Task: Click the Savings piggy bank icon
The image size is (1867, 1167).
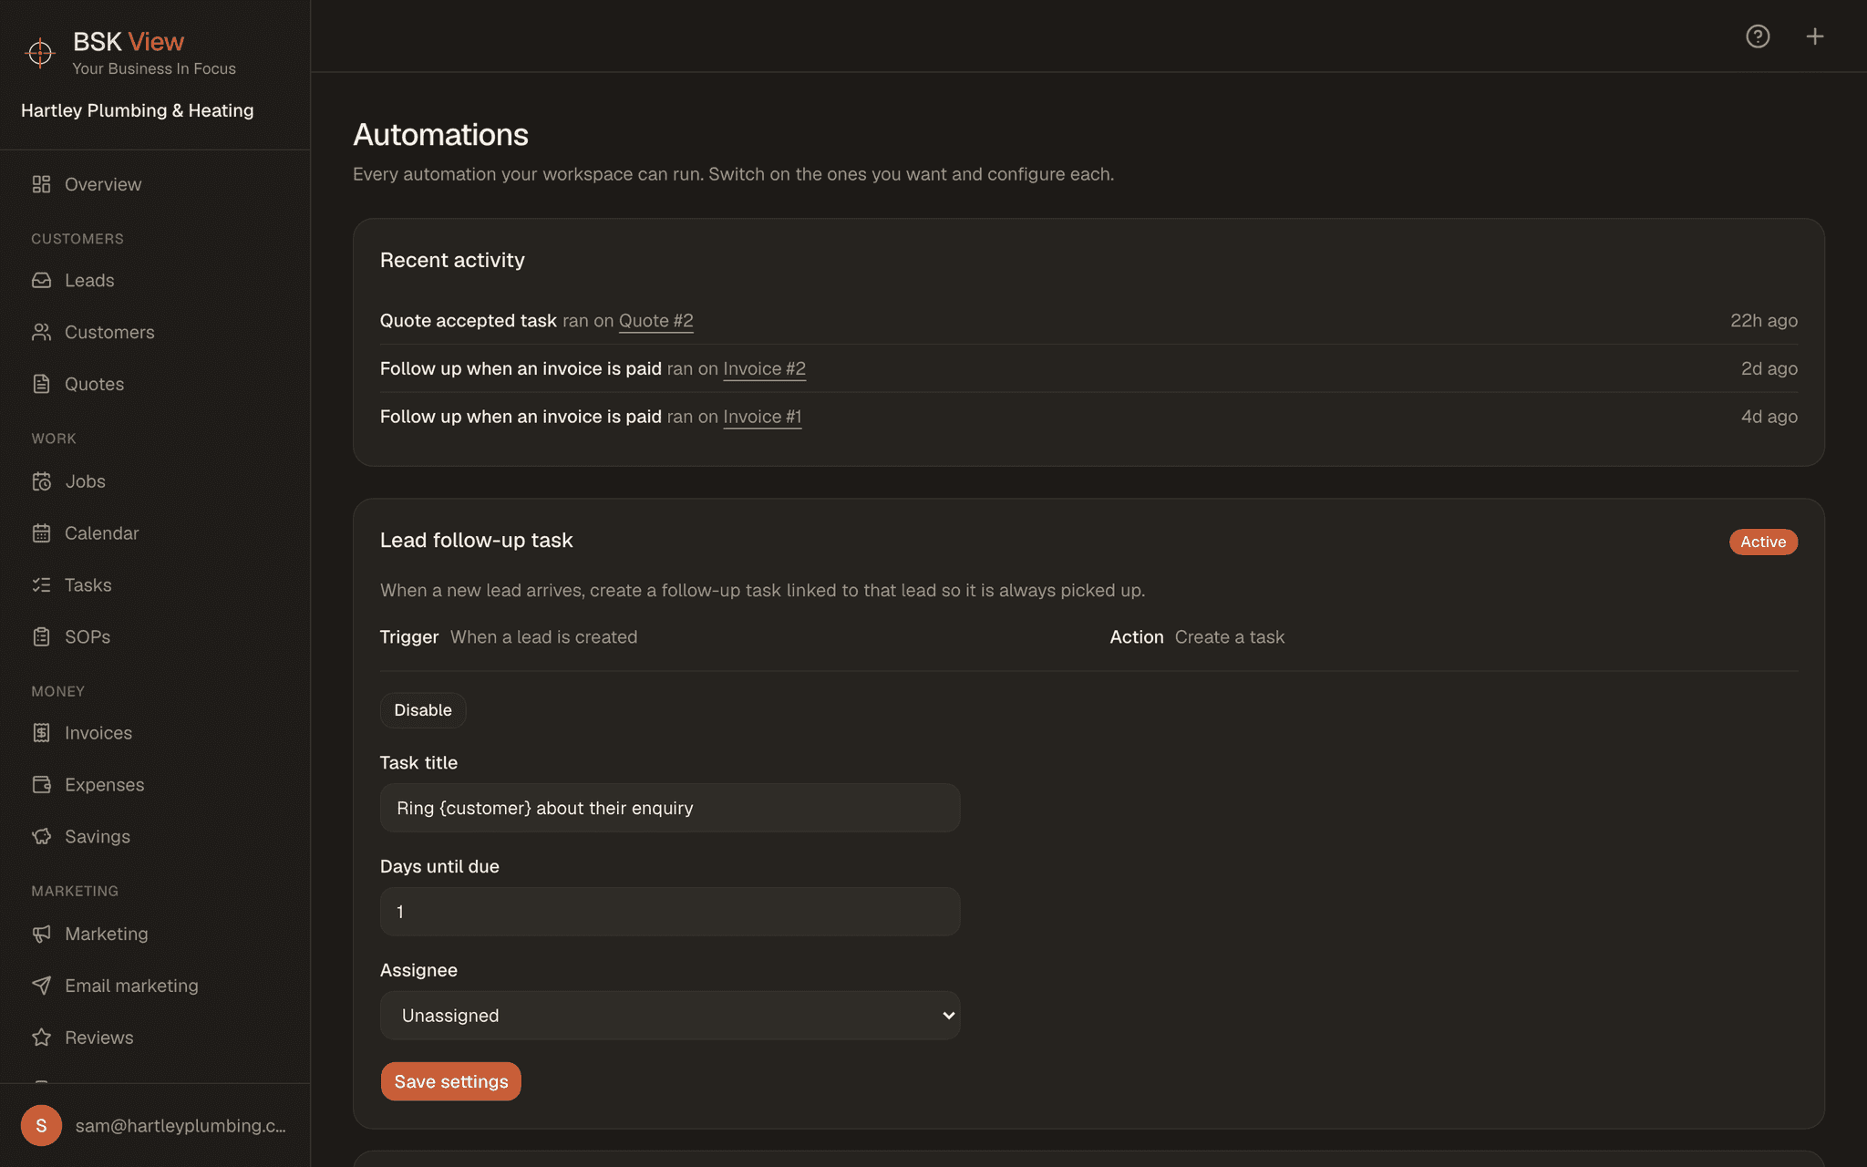Action: click(41, 836)
